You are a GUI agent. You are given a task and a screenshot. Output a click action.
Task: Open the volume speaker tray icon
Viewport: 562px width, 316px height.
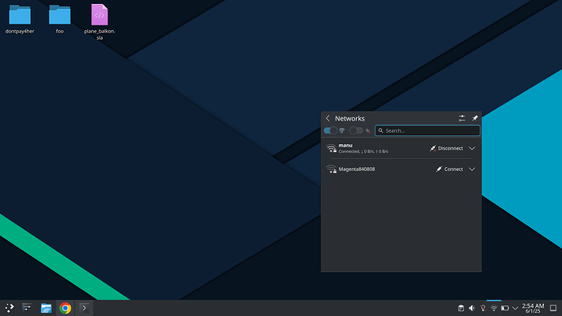472,308
